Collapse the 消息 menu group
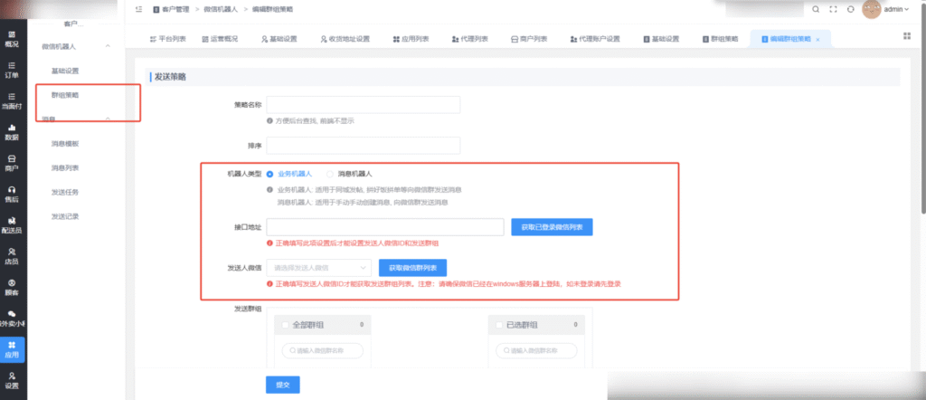The width and height of the screenshot is (926, 400). click(108, 119)
